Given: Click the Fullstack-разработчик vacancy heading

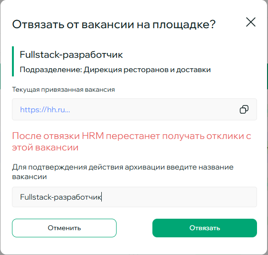Looking at the screenshot, I should click(71, 55).
